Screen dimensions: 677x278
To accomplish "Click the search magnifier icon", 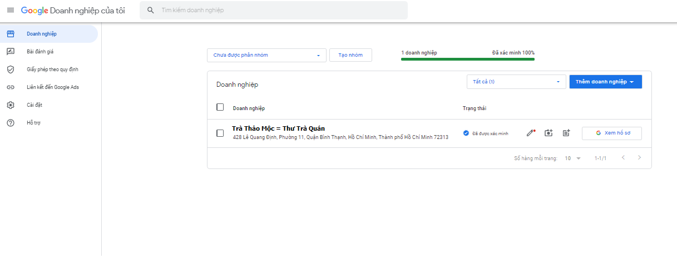I will point(150,10).
